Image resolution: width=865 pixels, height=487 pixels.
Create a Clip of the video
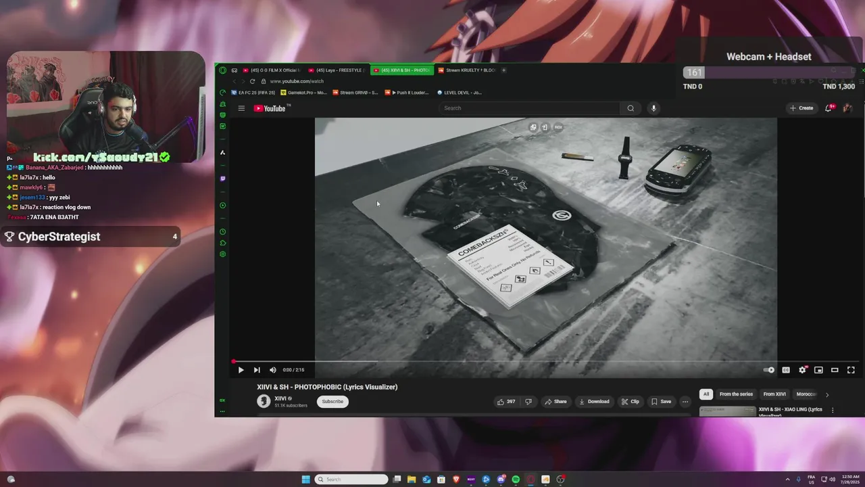pos(630,402)
